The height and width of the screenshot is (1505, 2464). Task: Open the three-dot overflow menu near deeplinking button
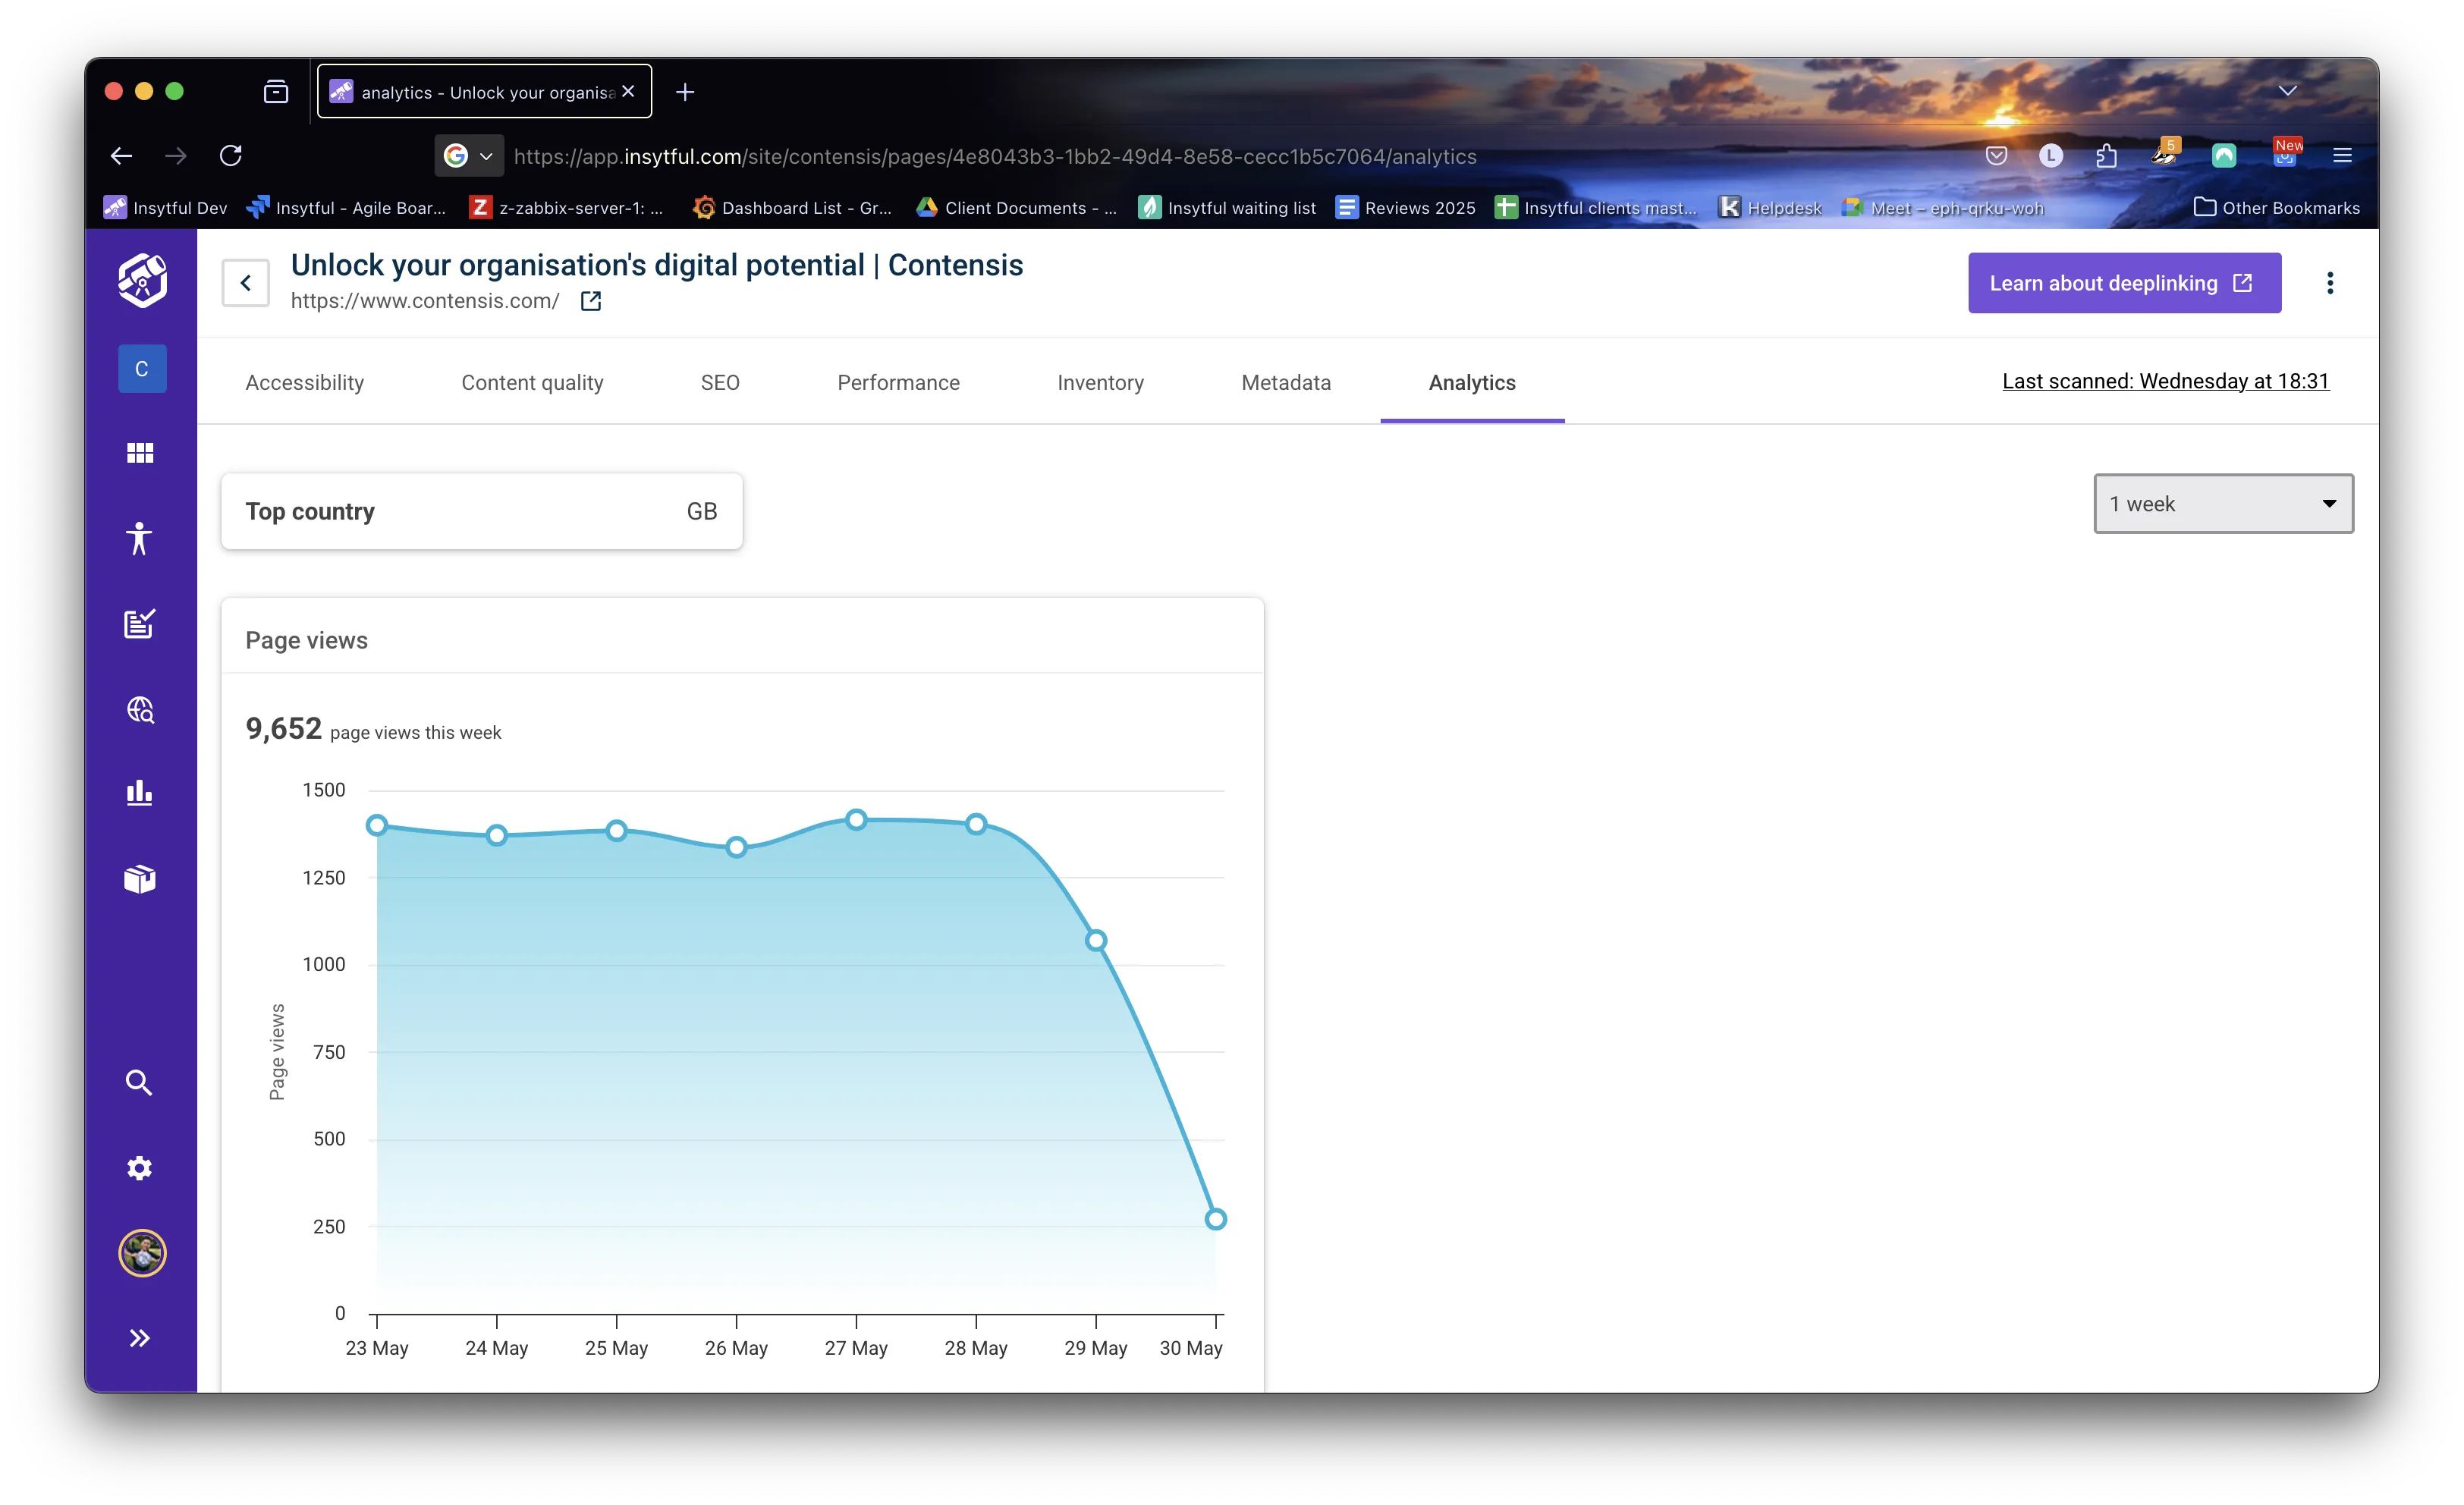tap(2330, 283)
